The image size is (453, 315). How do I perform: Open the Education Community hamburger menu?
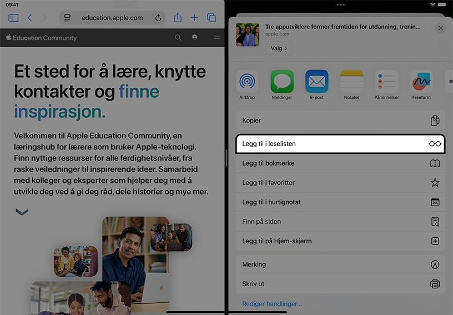(217, 38)
